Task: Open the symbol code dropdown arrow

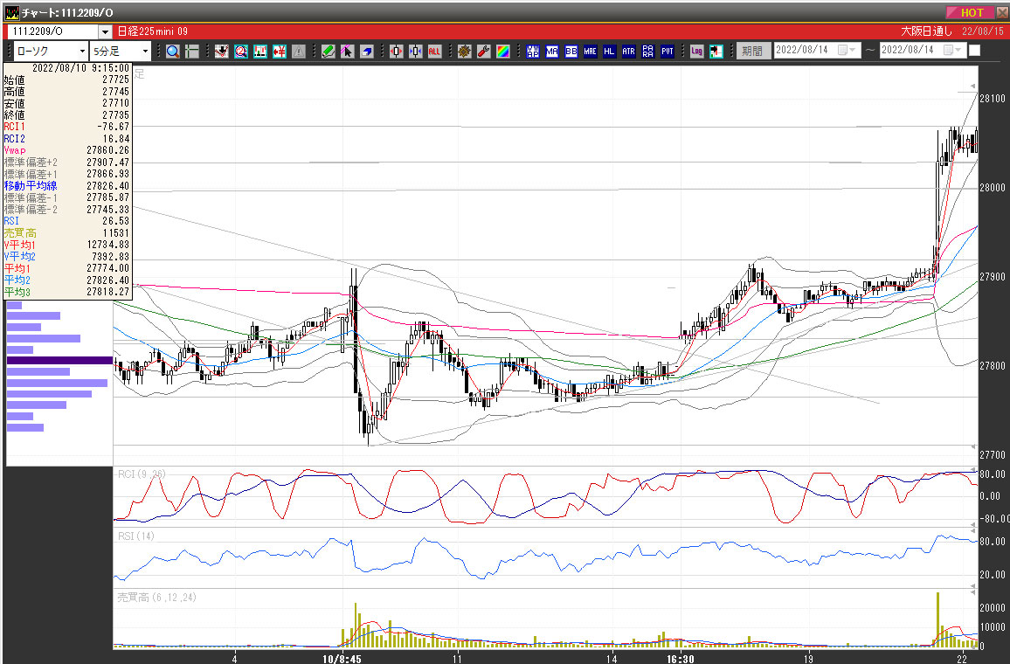Action: (x=105, y=31)
